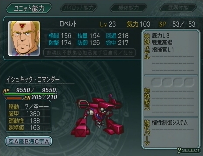Click the 空A陸B海C宇A terrain rating badge

pos(29,141)
